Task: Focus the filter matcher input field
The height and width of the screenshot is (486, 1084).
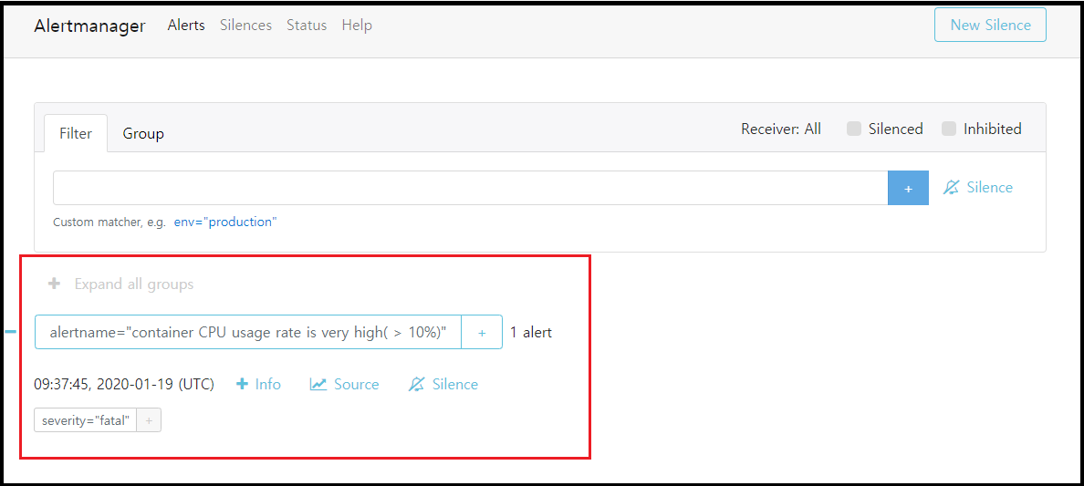Action: coord(470,188)
